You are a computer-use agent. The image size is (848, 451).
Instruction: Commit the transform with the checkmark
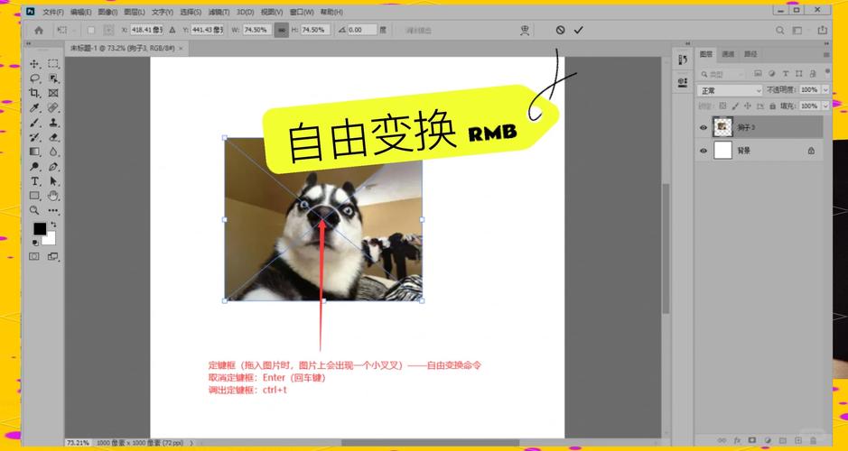(x=579, y=30)
